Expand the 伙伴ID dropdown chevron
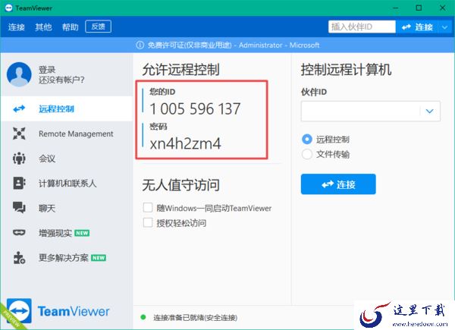This screenshot has height=330, width=455. click(430, 112)
